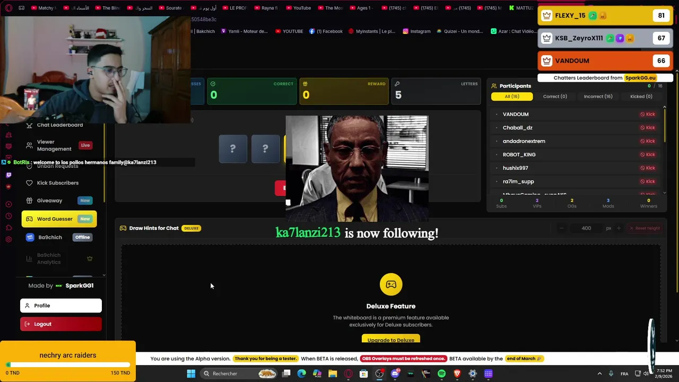Open Chat Leaderboard in the sidebar

point(59,125)
